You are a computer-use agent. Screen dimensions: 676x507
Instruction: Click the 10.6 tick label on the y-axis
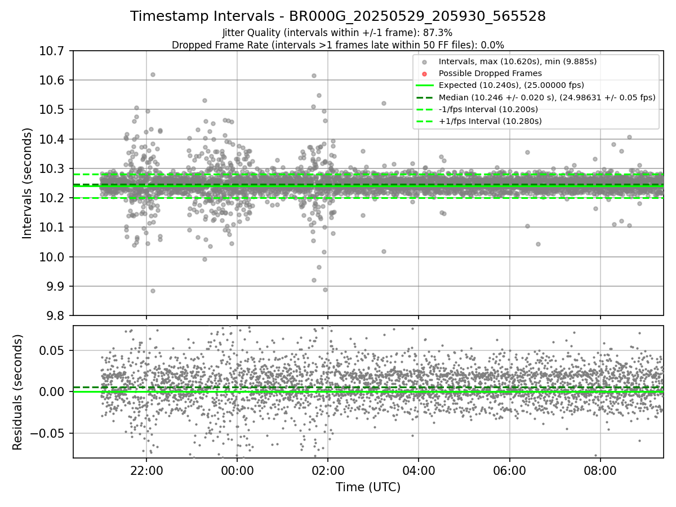coord(53,81)
